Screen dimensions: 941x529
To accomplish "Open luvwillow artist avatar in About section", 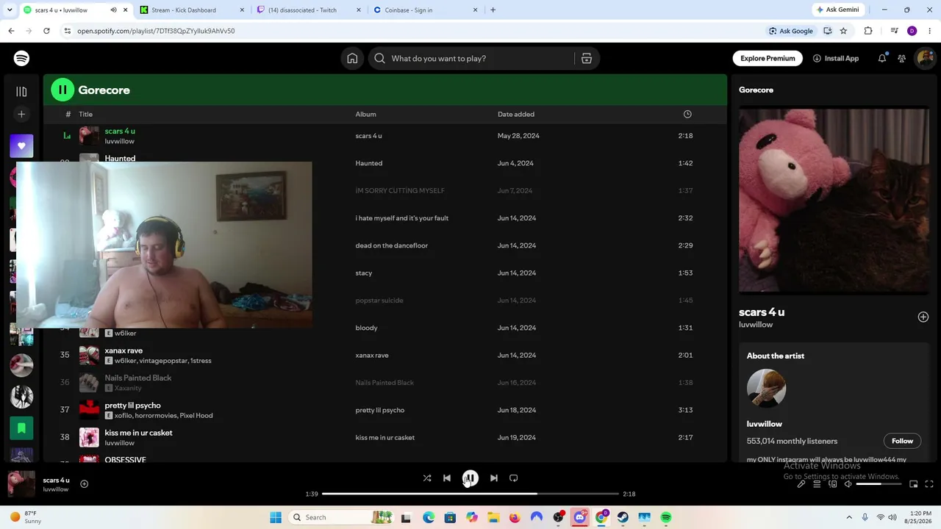I will click(766, 388).
